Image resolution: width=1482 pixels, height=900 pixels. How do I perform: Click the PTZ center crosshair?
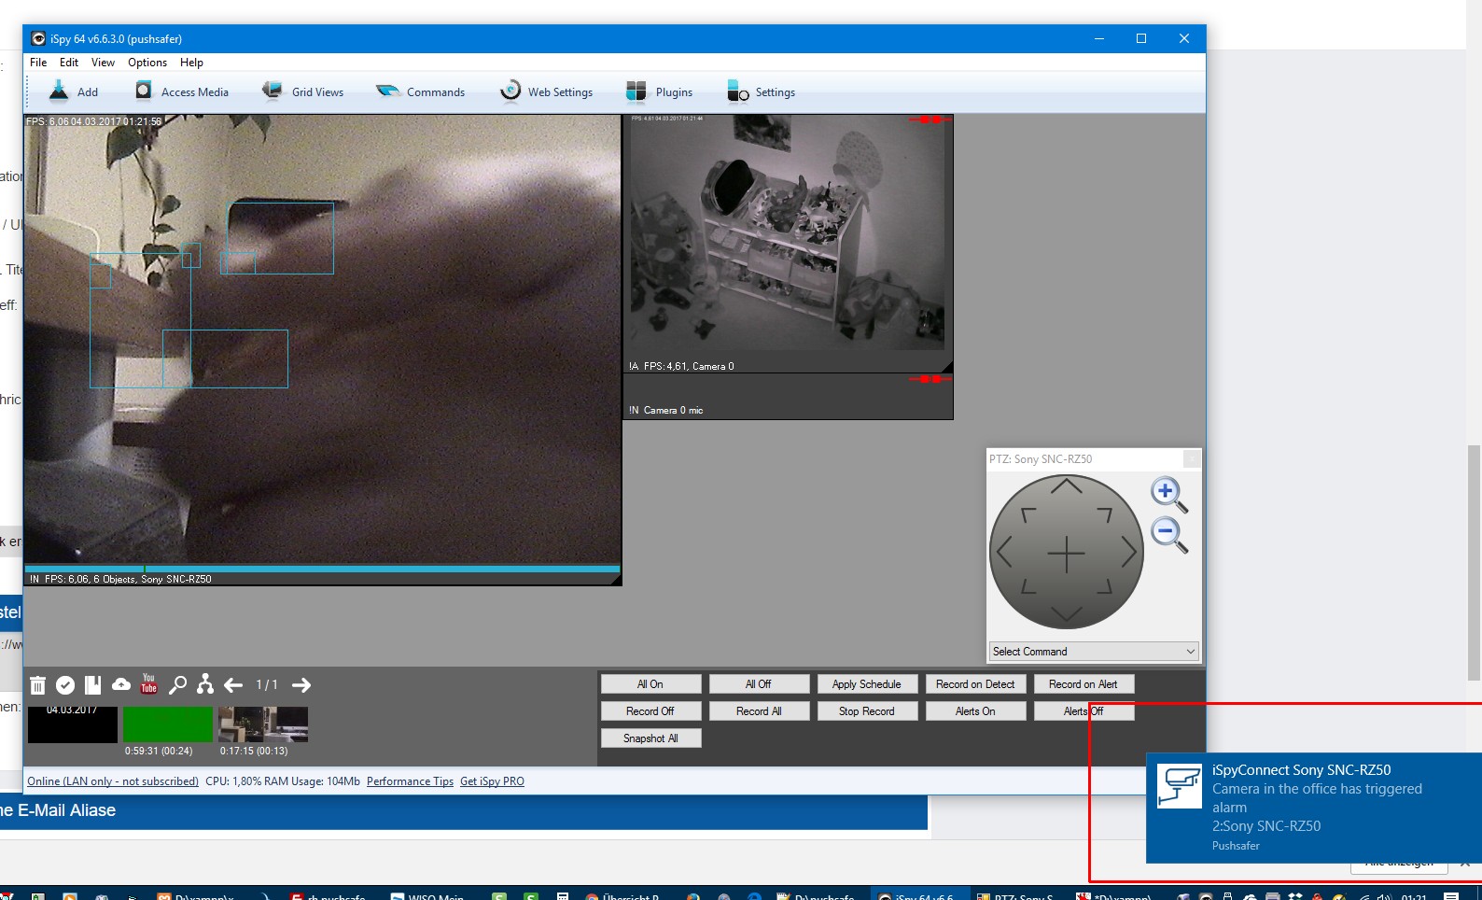(1067, 554)
